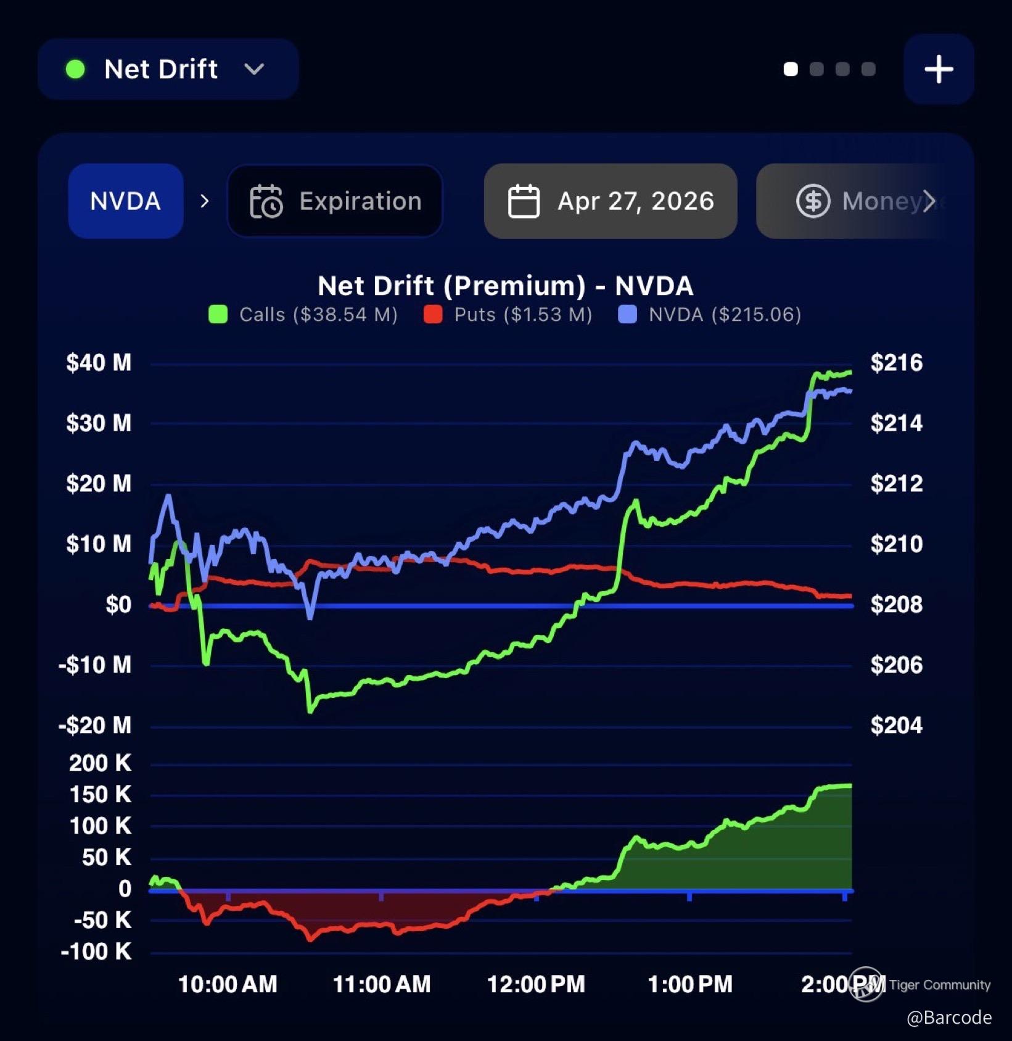Image resolution: width=1012 pixels, height=1041 pixels.
Task: Click the dollar-sign icon on Moneyness chip
Action: (x=813, y=201)
